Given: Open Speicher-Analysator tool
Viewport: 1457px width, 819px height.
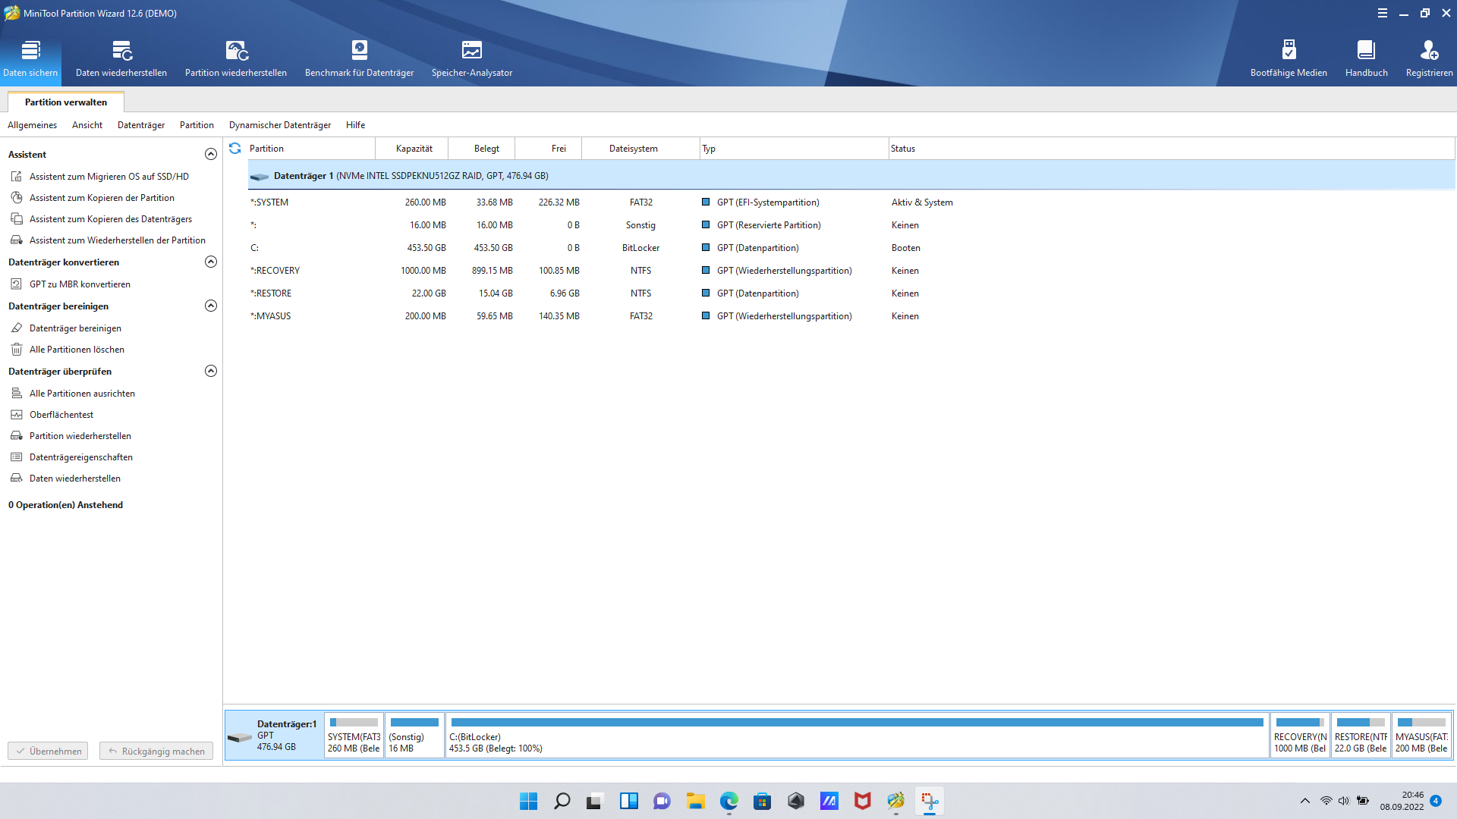Looking at the screenshot, I should point(472,58).
